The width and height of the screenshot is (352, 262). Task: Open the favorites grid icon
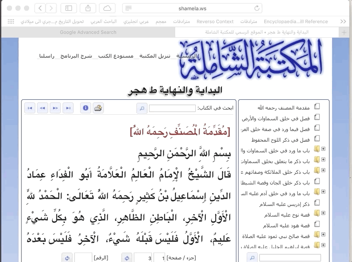pyautogui.click(x=11, y=21)
